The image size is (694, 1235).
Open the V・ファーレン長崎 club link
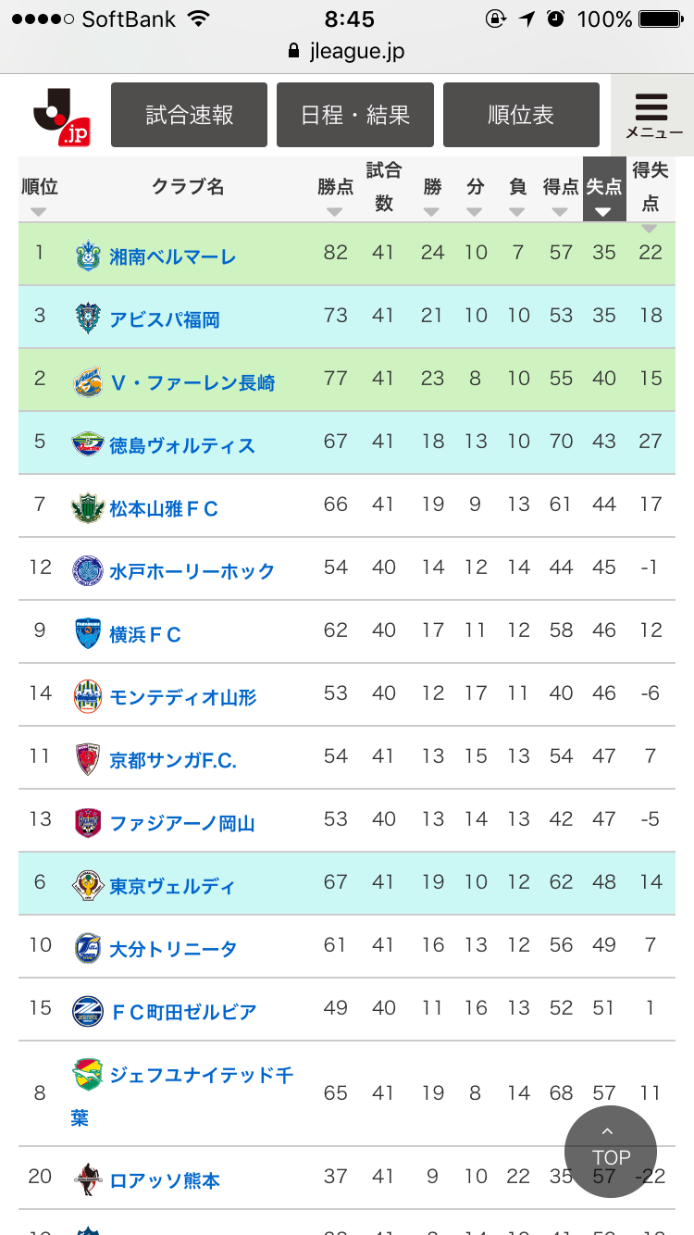[192, 382]
